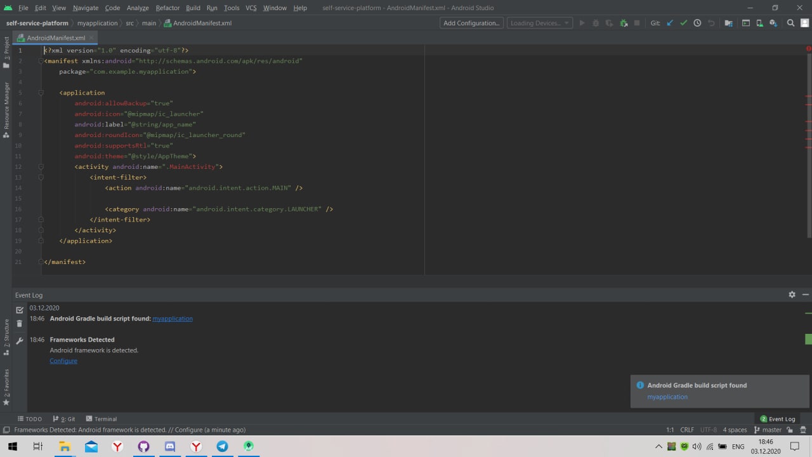Open the Build menu
The width and height of the screenshot is (812, 457).
193,8
